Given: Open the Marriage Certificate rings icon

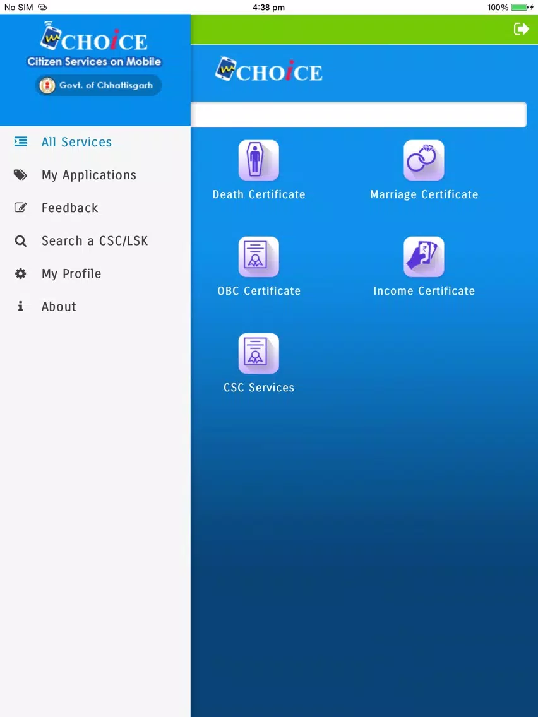Looking at the screenshot, I should coord(424,160).
